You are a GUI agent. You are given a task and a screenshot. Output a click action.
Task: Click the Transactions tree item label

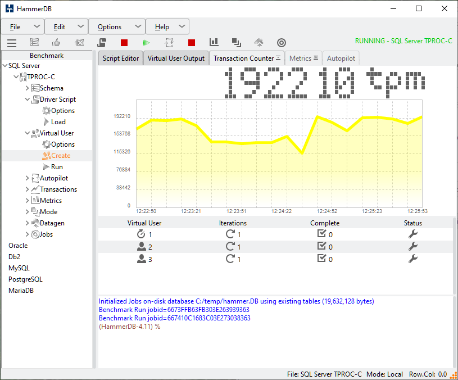[x=58, y=189]
